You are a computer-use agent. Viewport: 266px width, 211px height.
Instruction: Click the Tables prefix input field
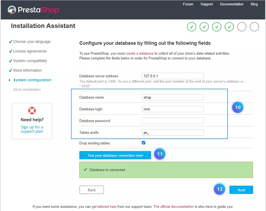(x=172, y=132)
